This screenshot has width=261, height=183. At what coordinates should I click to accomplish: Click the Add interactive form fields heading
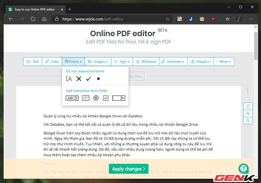(86, 91)
